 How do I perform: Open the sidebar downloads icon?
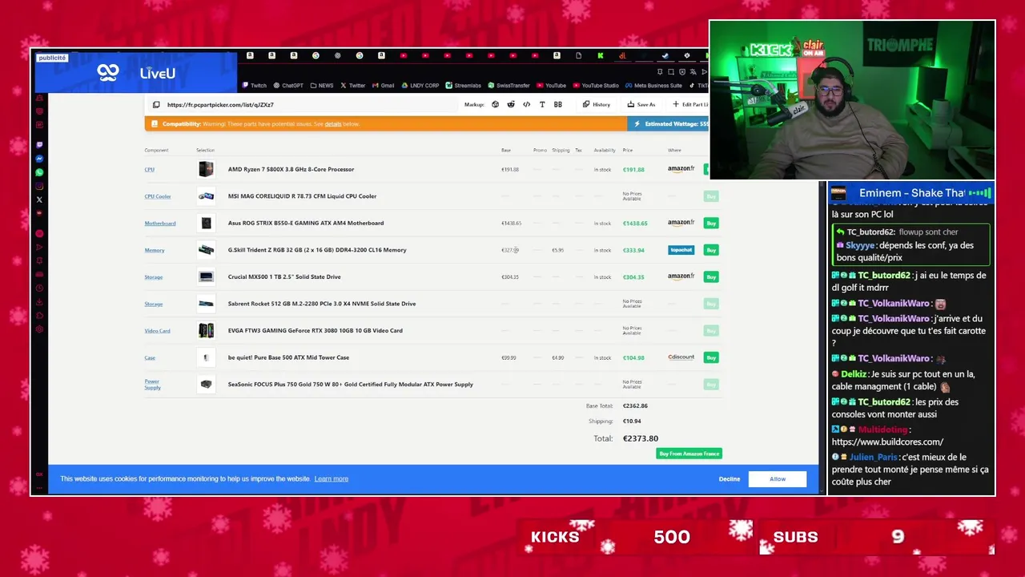[39, 302]
